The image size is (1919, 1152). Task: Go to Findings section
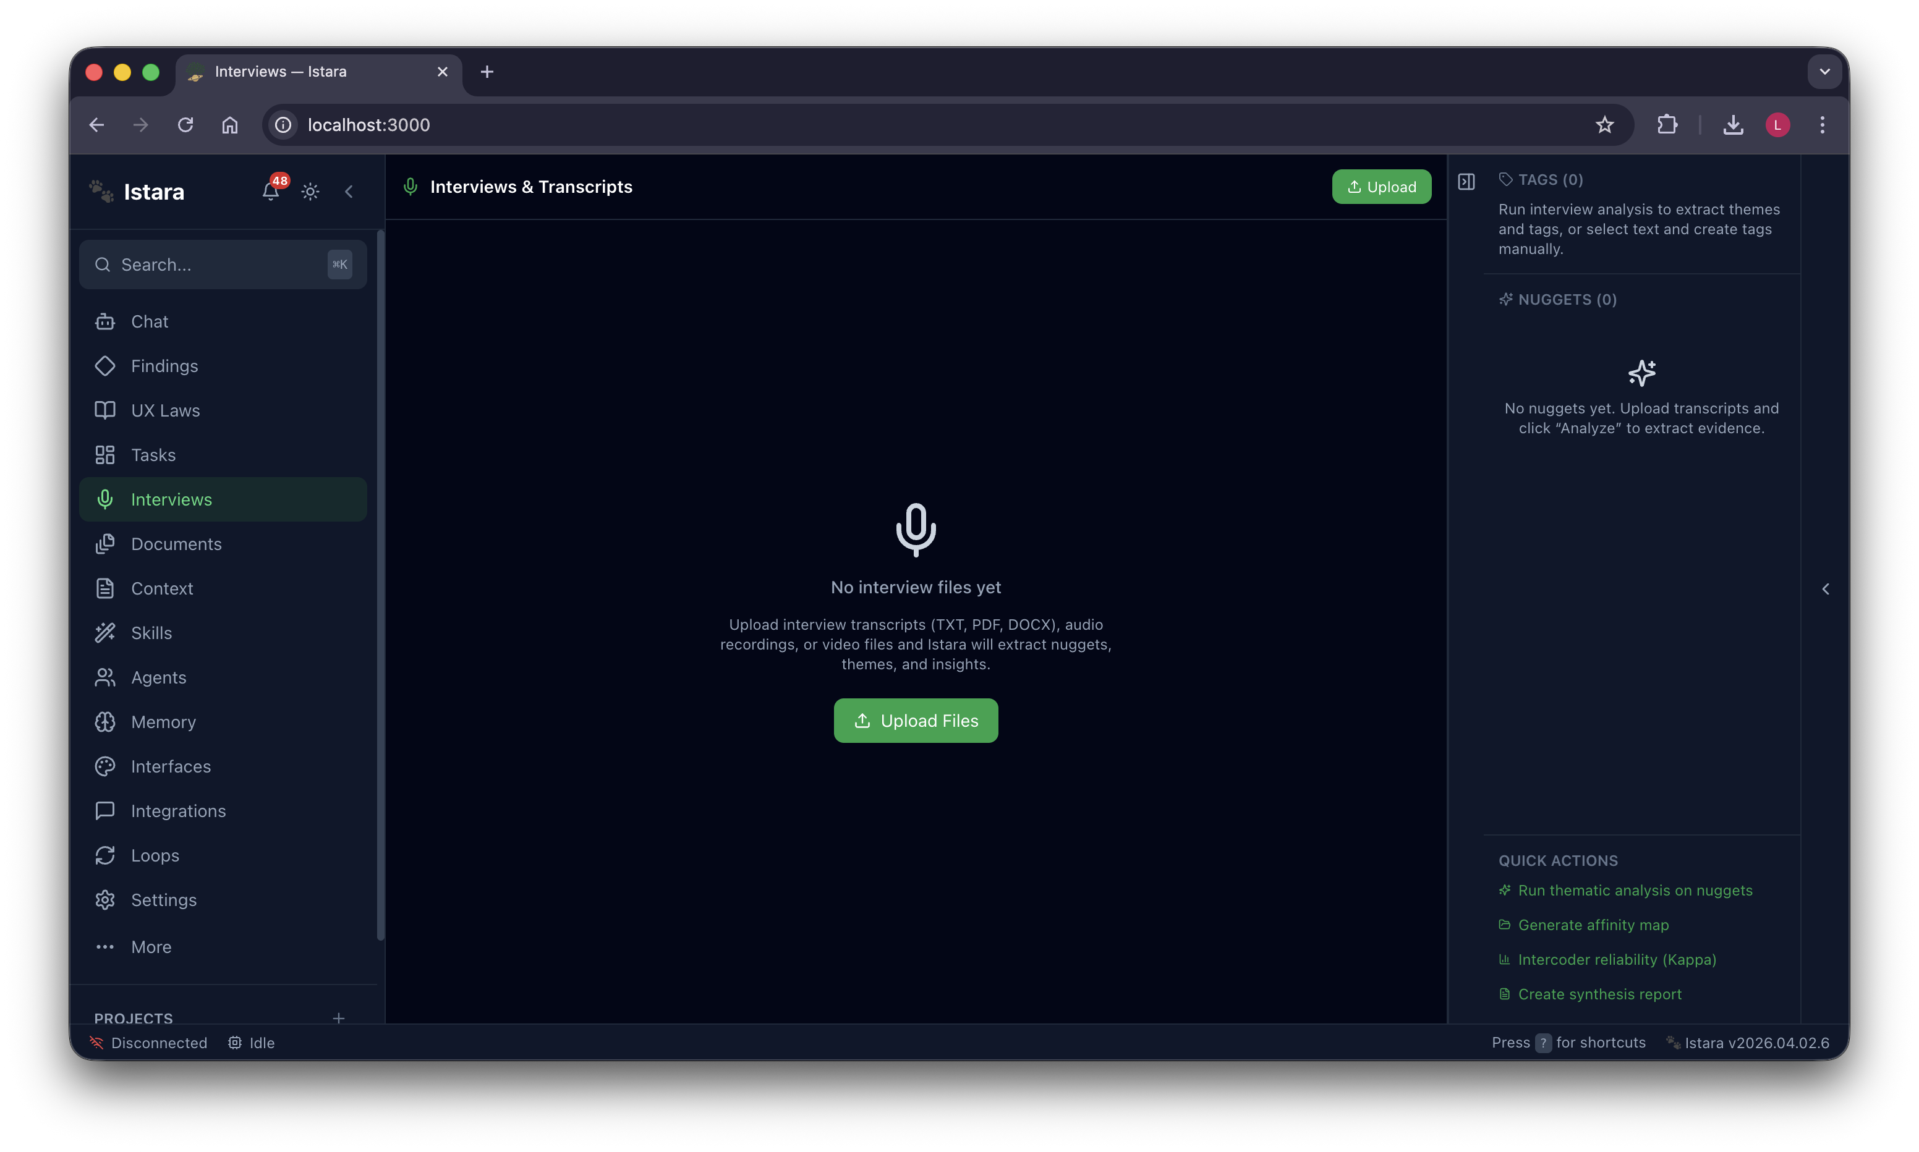[x=164, y=366]
